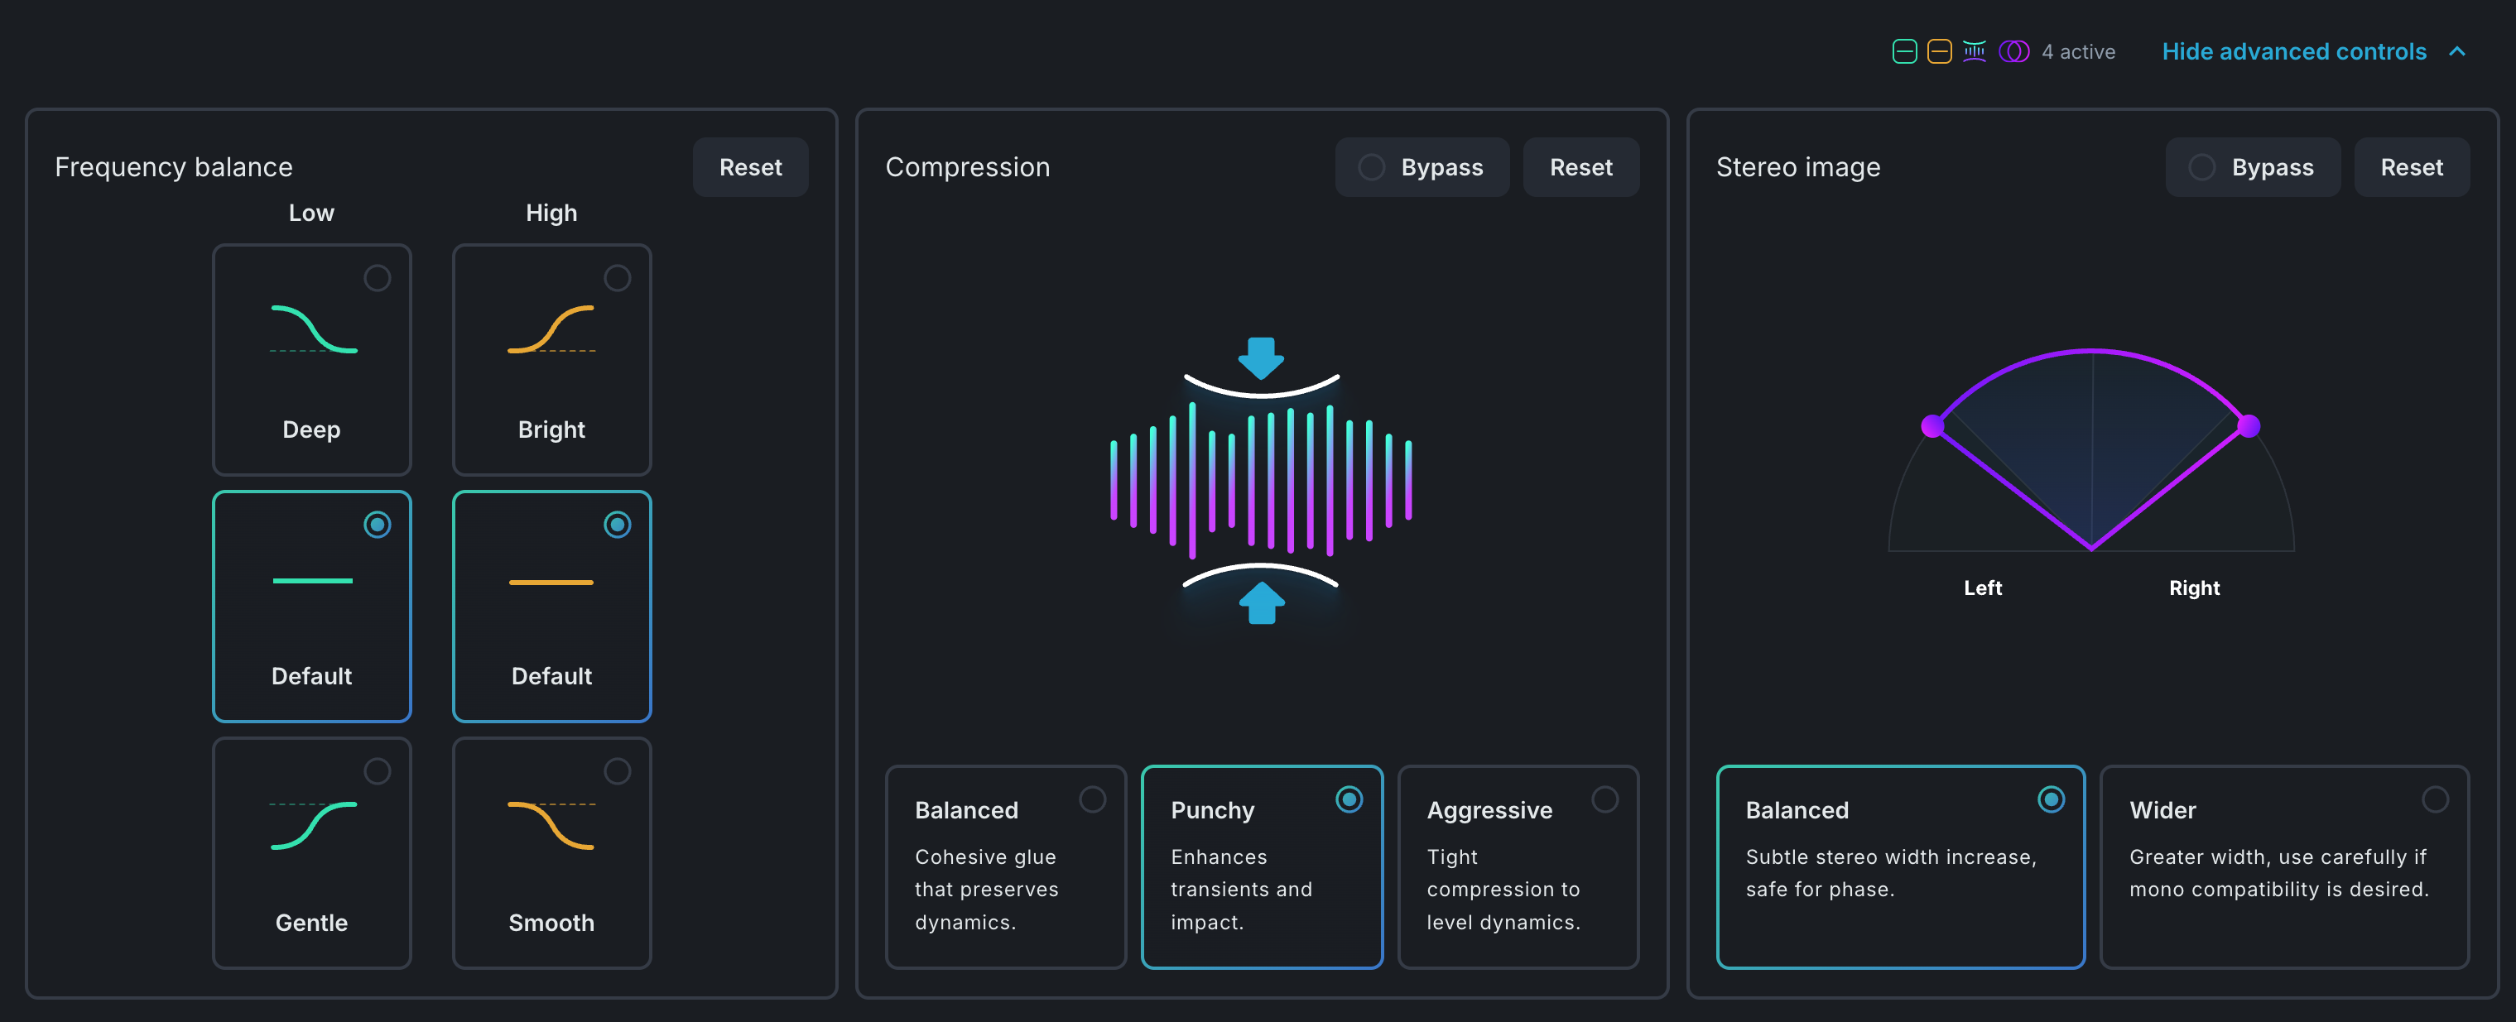Choose the Gentle low curve icon
The width and height of the screenshot is (2516, 1022).
[313, 825]
